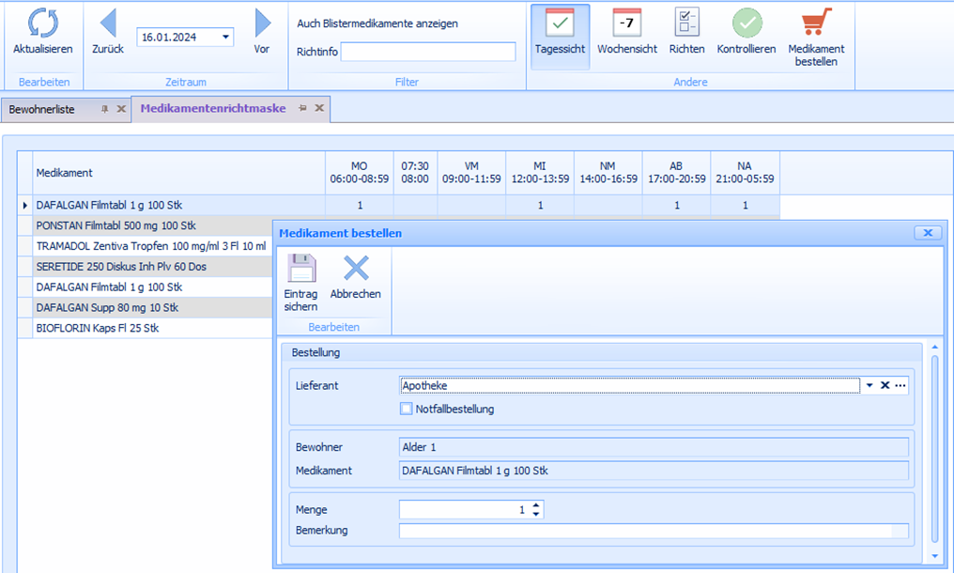Enable the Notfallbestellung checkbox
954x573 pixels.
click(407, 409)
